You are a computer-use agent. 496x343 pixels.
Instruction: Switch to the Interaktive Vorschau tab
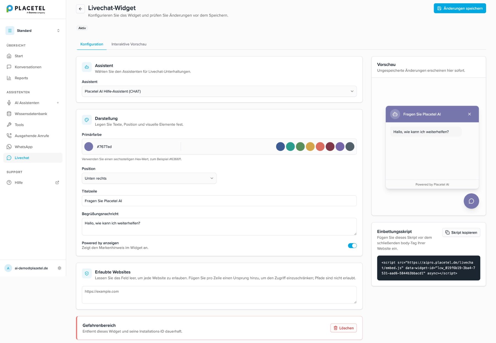[129, 44]
